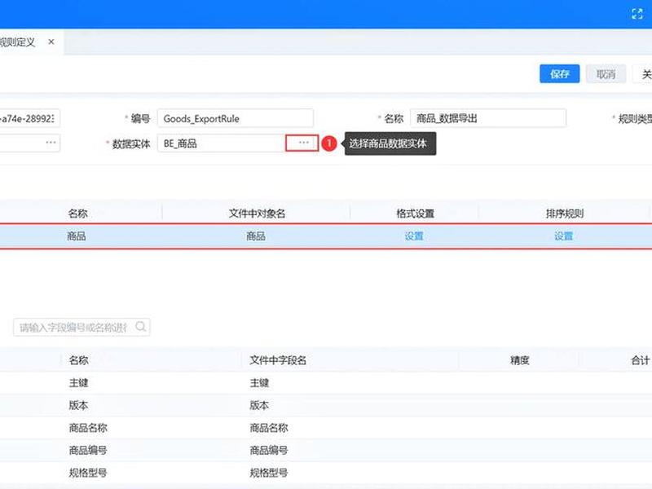Click the 排序规则 column header
The width and height of the screenshot is (652, 489).
click(x=564, y=214)
